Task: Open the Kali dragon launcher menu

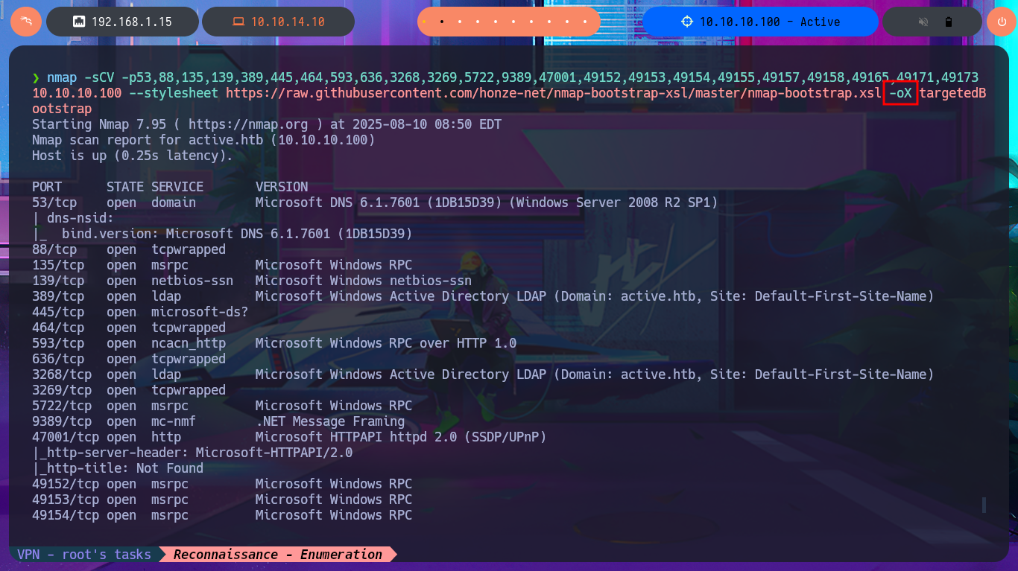Action: pos(26,22)
